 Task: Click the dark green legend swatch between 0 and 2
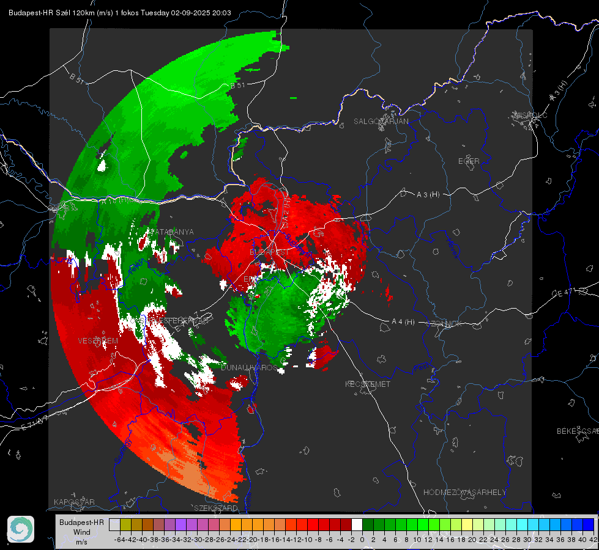368,524
